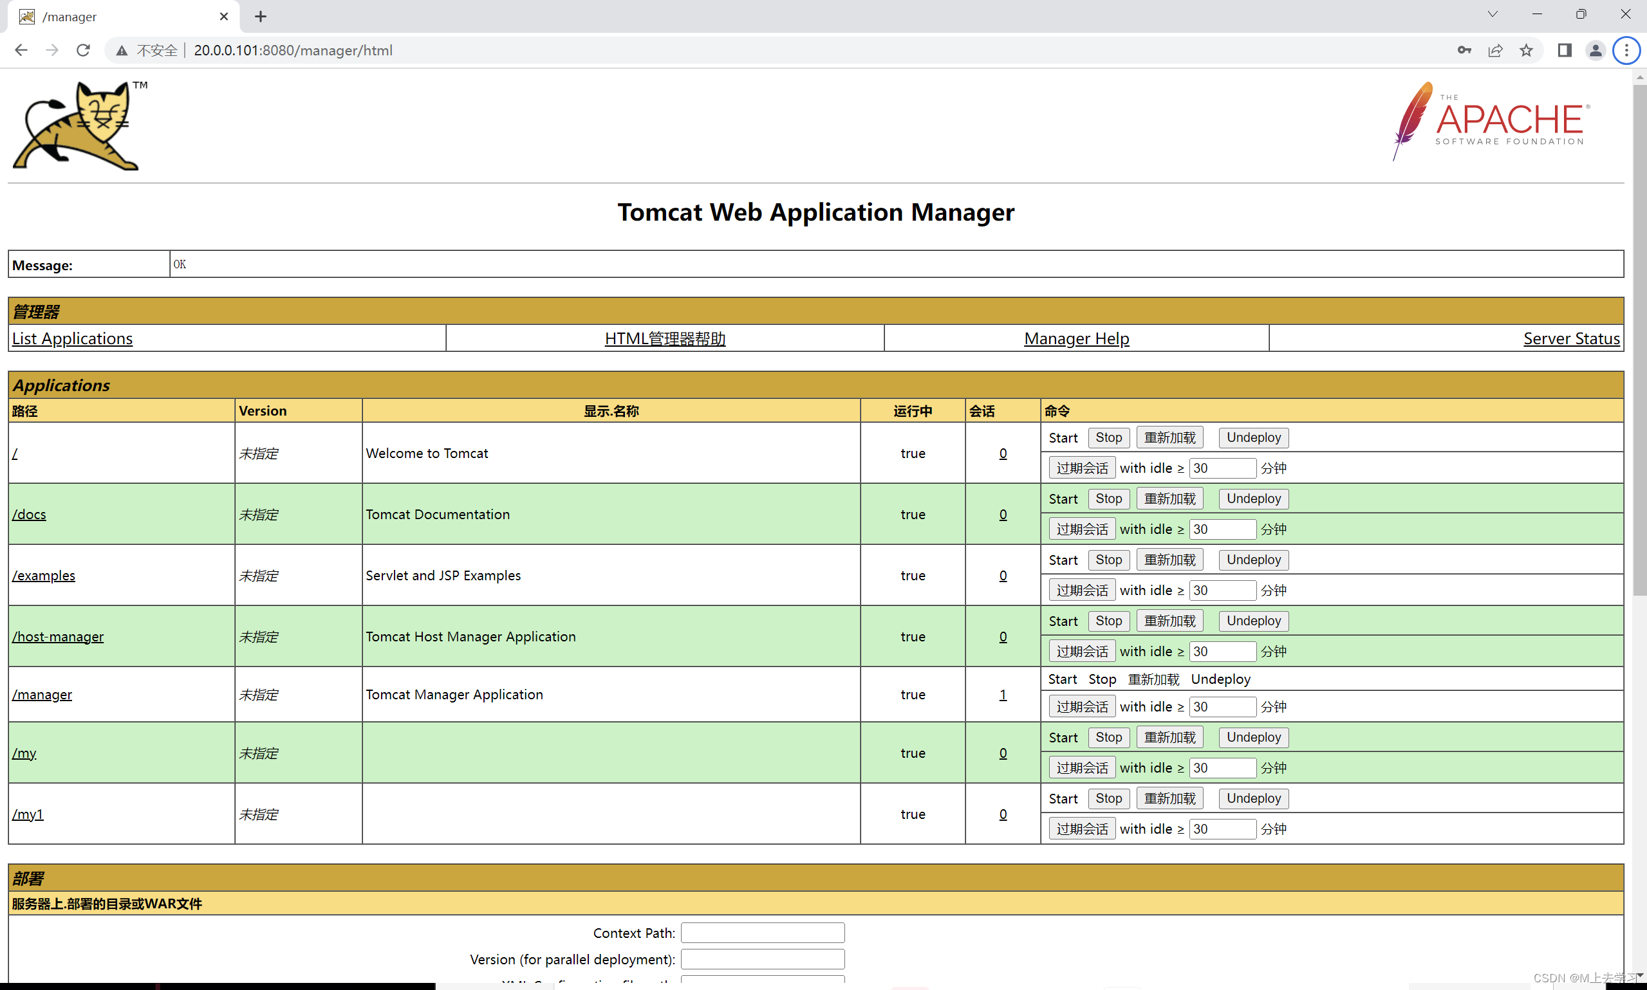
Task: Click idle minutes field for /manager
Action: click(x=1223, y=706)
